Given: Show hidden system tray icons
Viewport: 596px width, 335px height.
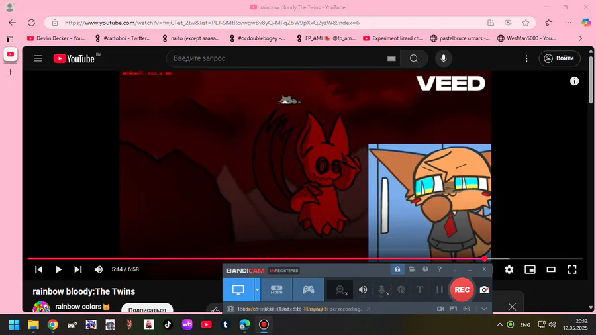Looking at the screenshot, I should [x=499, y=325].
